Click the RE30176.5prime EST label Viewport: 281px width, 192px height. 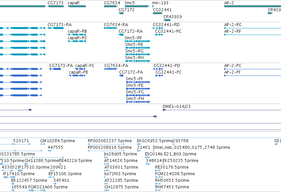point(172,167)
